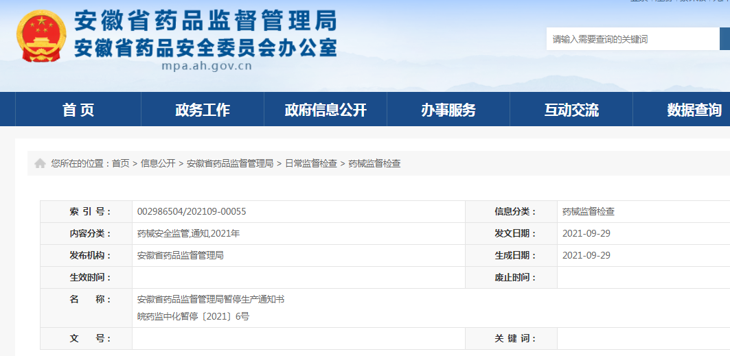Image resolution: width=730 pixels, height=356 pixels.
Task: Select the 生成日期 value 2021-09-29
Action: (586, 256)
